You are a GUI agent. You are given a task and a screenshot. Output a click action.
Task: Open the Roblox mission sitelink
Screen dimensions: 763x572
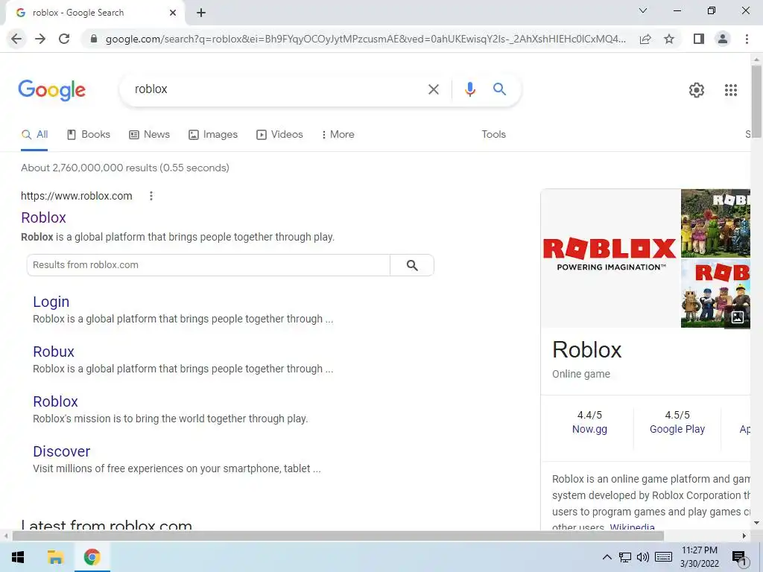click(55, 401)
